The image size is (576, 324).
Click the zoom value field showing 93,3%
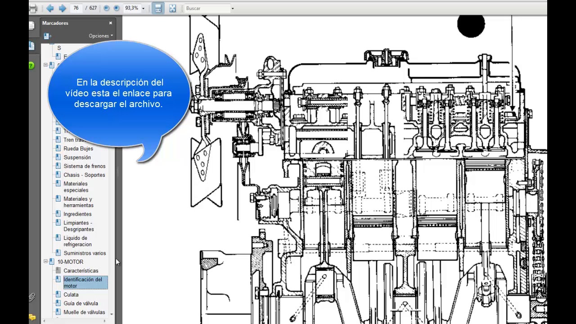131,8
